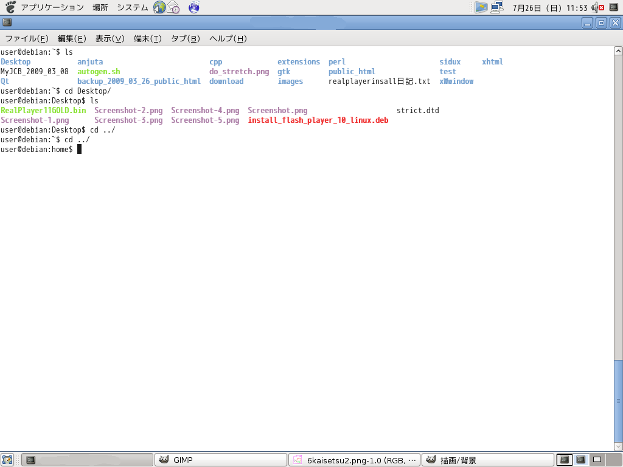Open the 場所 places menu
This screenshot has height=467, width=623.
pyautogui.click(x=100, y=7)
